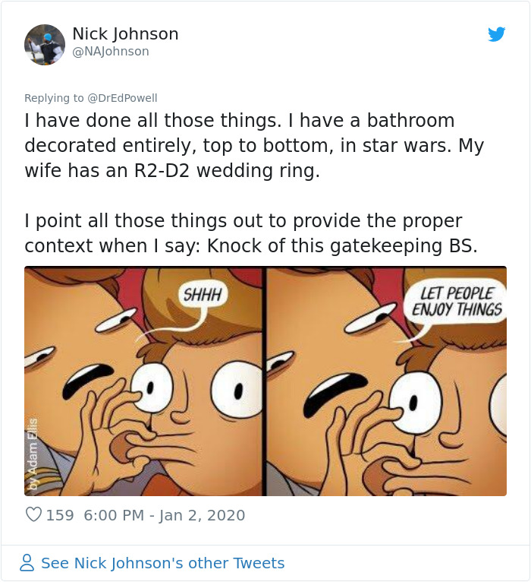Open the 6:00 PM - Jan 2, 2020 timestamp
The image size is (531, 582).
click(165, 515)
